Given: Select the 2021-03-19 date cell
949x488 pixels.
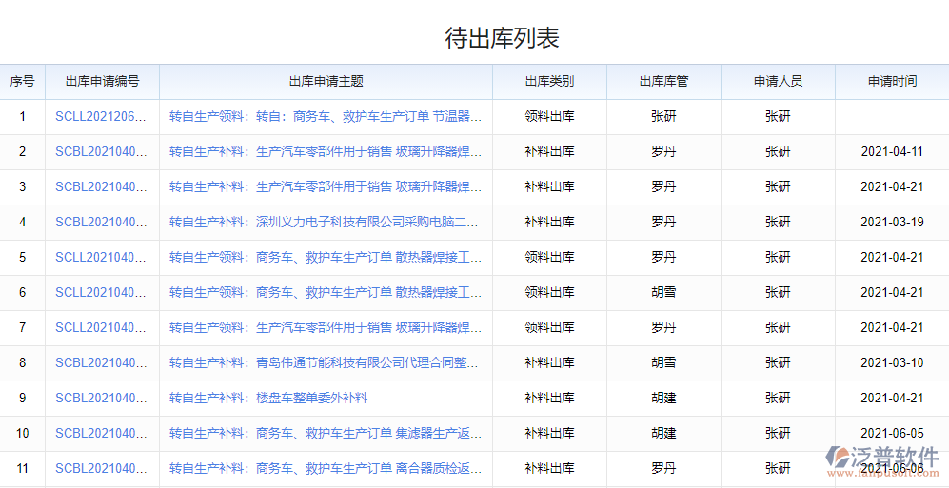Looking at the screenshot, I should click(892, 223).
